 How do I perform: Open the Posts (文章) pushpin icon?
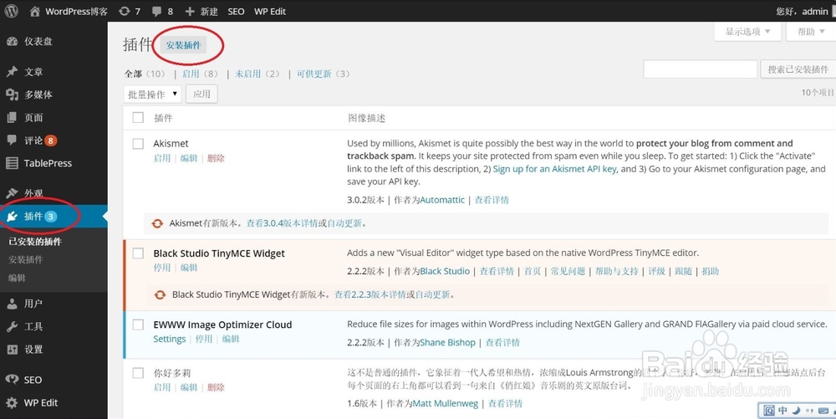click(12, 73)
